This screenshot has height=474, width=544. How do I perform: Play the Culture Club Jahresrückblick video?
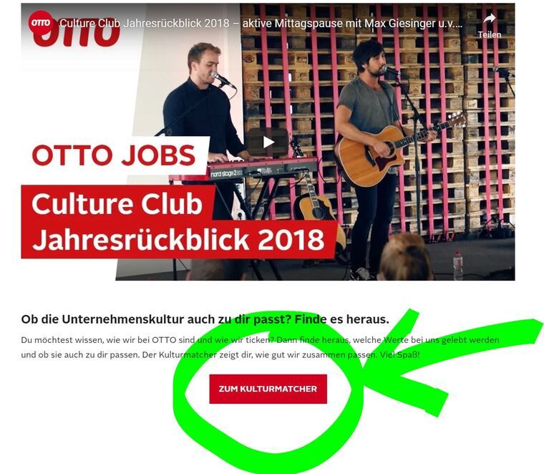pyautogui.click(x=268, y=142)
